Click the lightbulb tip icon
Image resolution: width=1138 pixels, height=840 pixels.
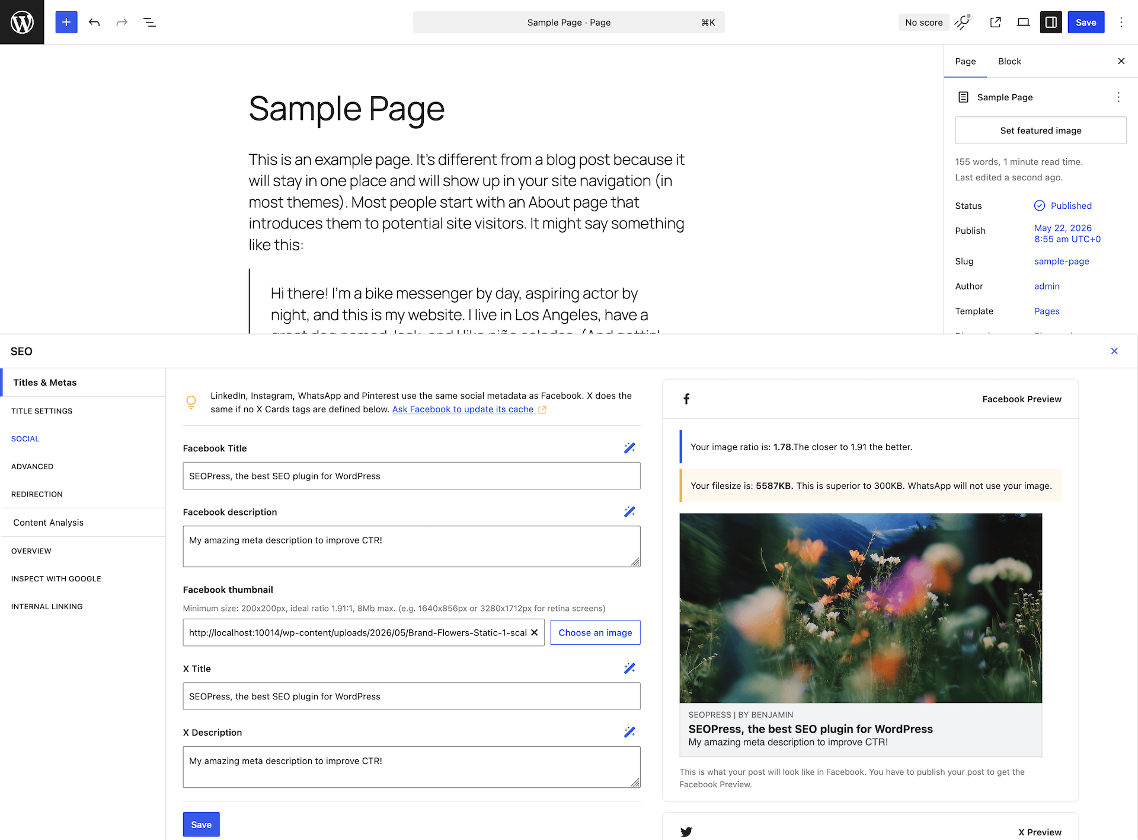point(191,402)
